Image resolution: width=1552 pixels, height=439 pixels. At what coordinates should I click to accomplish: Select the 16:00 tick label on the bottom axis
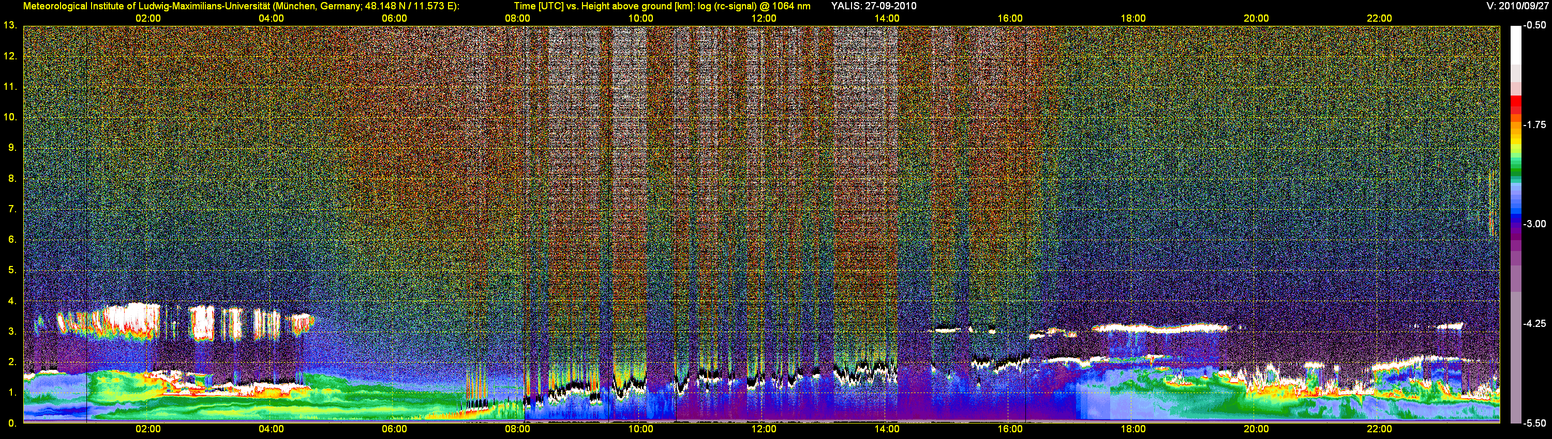[1010, 429]
